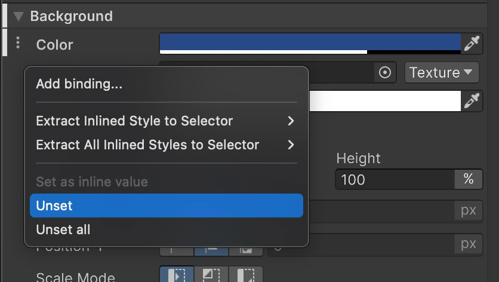Image resolution: width=499 pixels, height=282 pixels.
Task: Change the Height percent unit button
Action: (469, 179)
